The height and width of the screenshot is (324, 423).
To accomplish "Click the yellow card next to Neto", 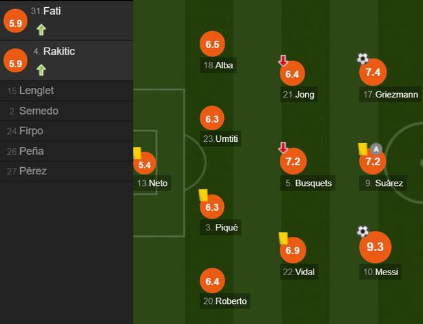I will click(137, 153).
